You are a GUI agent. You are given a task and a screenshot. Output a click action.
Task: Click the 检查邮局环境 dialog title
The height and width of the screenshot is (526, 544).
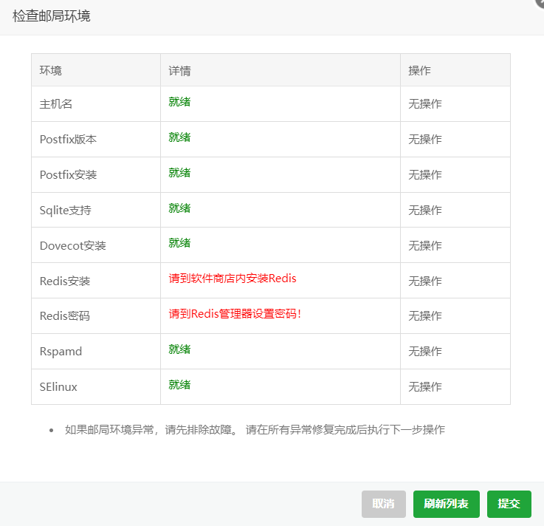52,16
